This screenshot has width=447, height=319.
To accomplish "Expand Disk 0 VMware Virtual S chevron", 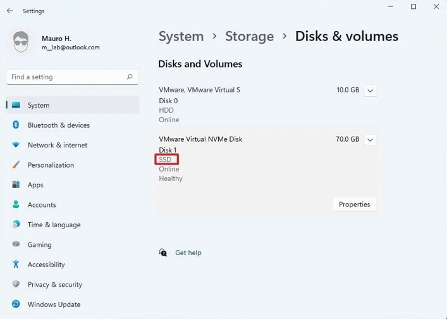I will [x=370, y=91].
